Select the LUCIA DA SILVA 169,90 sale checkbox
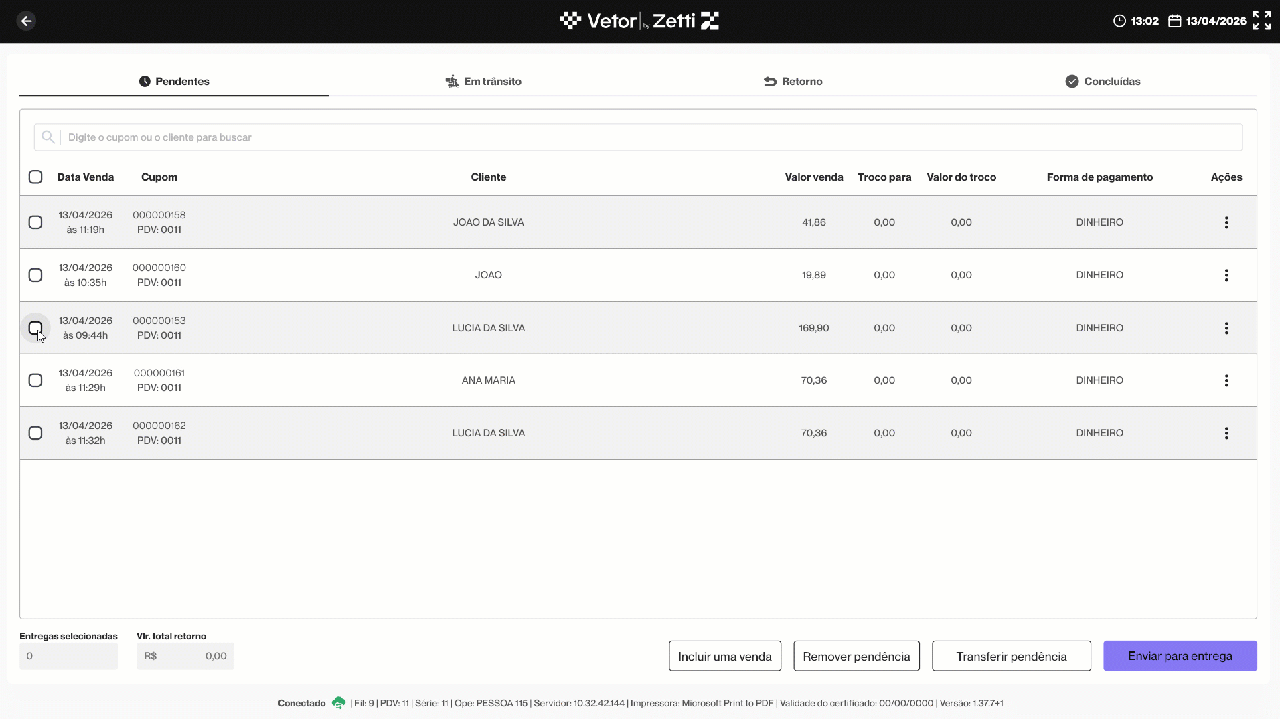The image size is (1280, 719). (35, 328)
